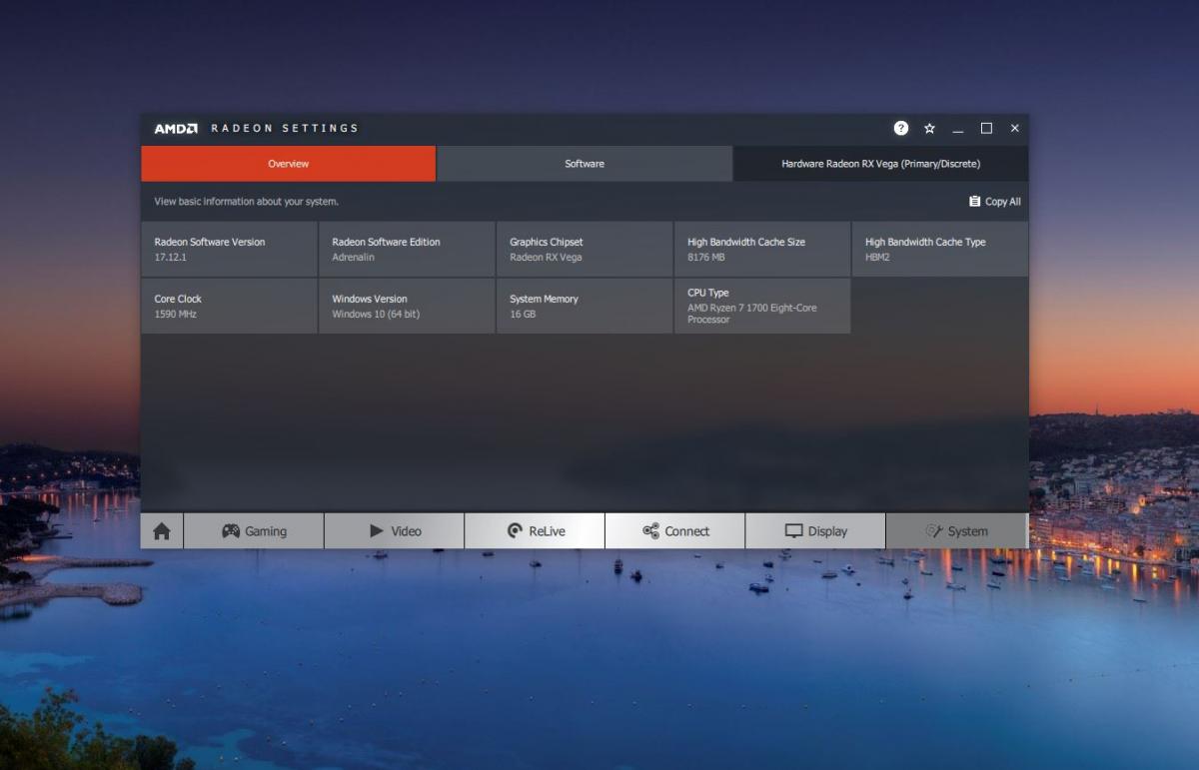This screenshot has height=770, width=1199.
Task: Open the Video section
Action: click(x=395, y=531)
